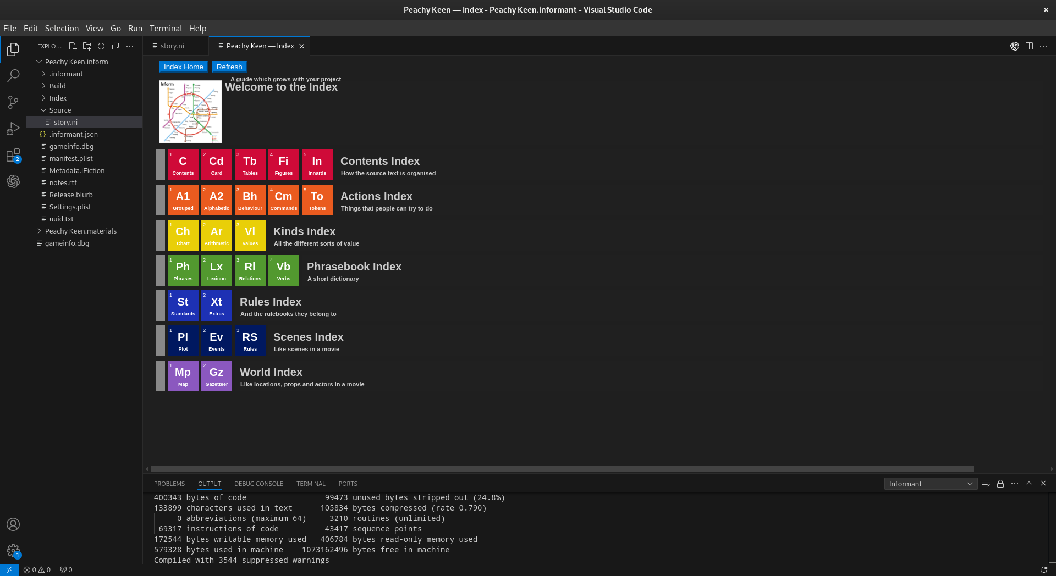Close the Peachy Keen — Index tab
1056x576 pixels.
click(x=302, y=46)
